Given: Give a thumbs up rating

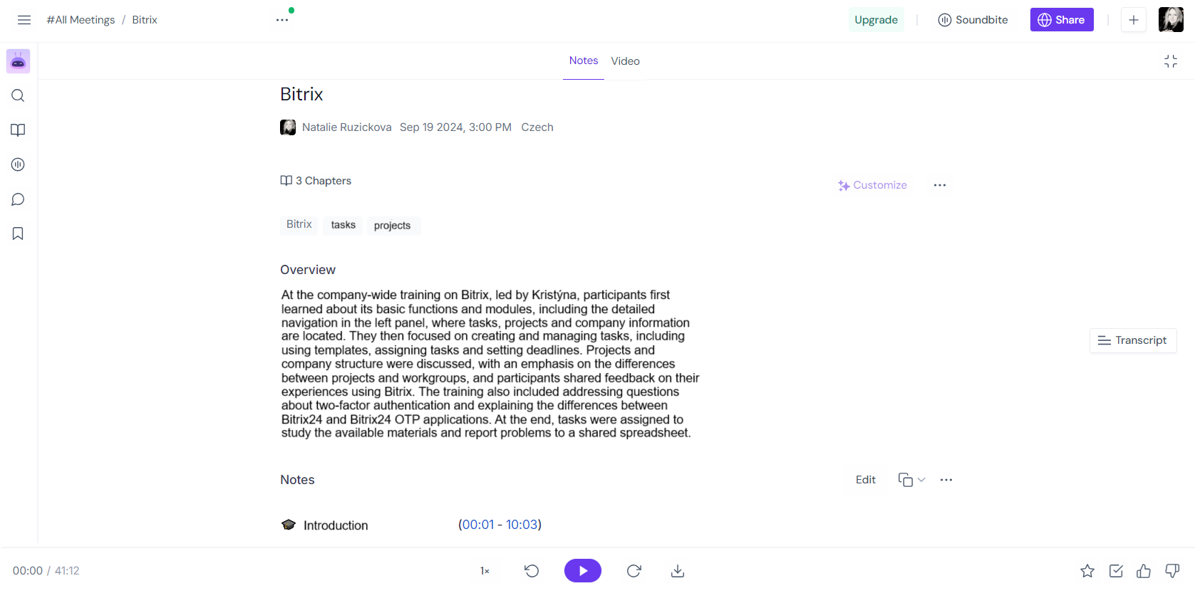Looking at the screenshot, I should 1144,571.
